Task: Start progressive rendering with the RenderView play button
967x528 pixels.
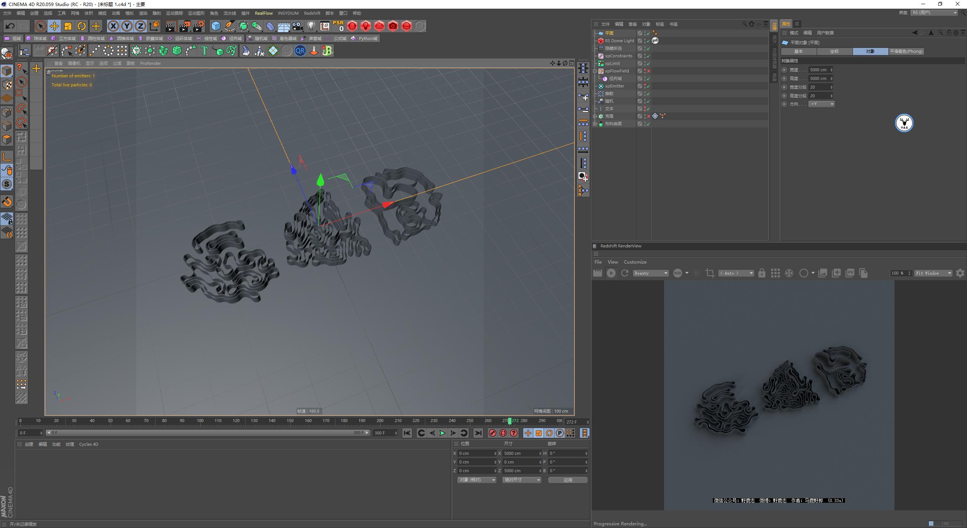Action: pyautogui.click(x=611, y=273)
